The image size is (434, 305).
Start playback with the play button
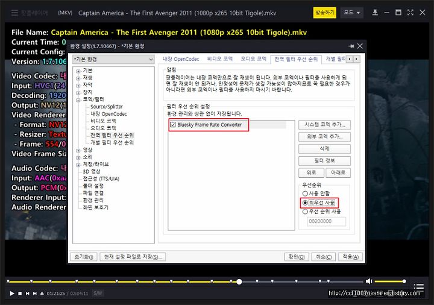pyautogui.click(x=11, y=293)
